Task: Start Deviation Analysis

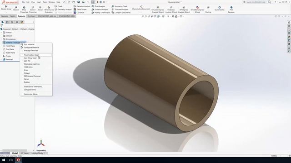Action: (x=82, y=6)
